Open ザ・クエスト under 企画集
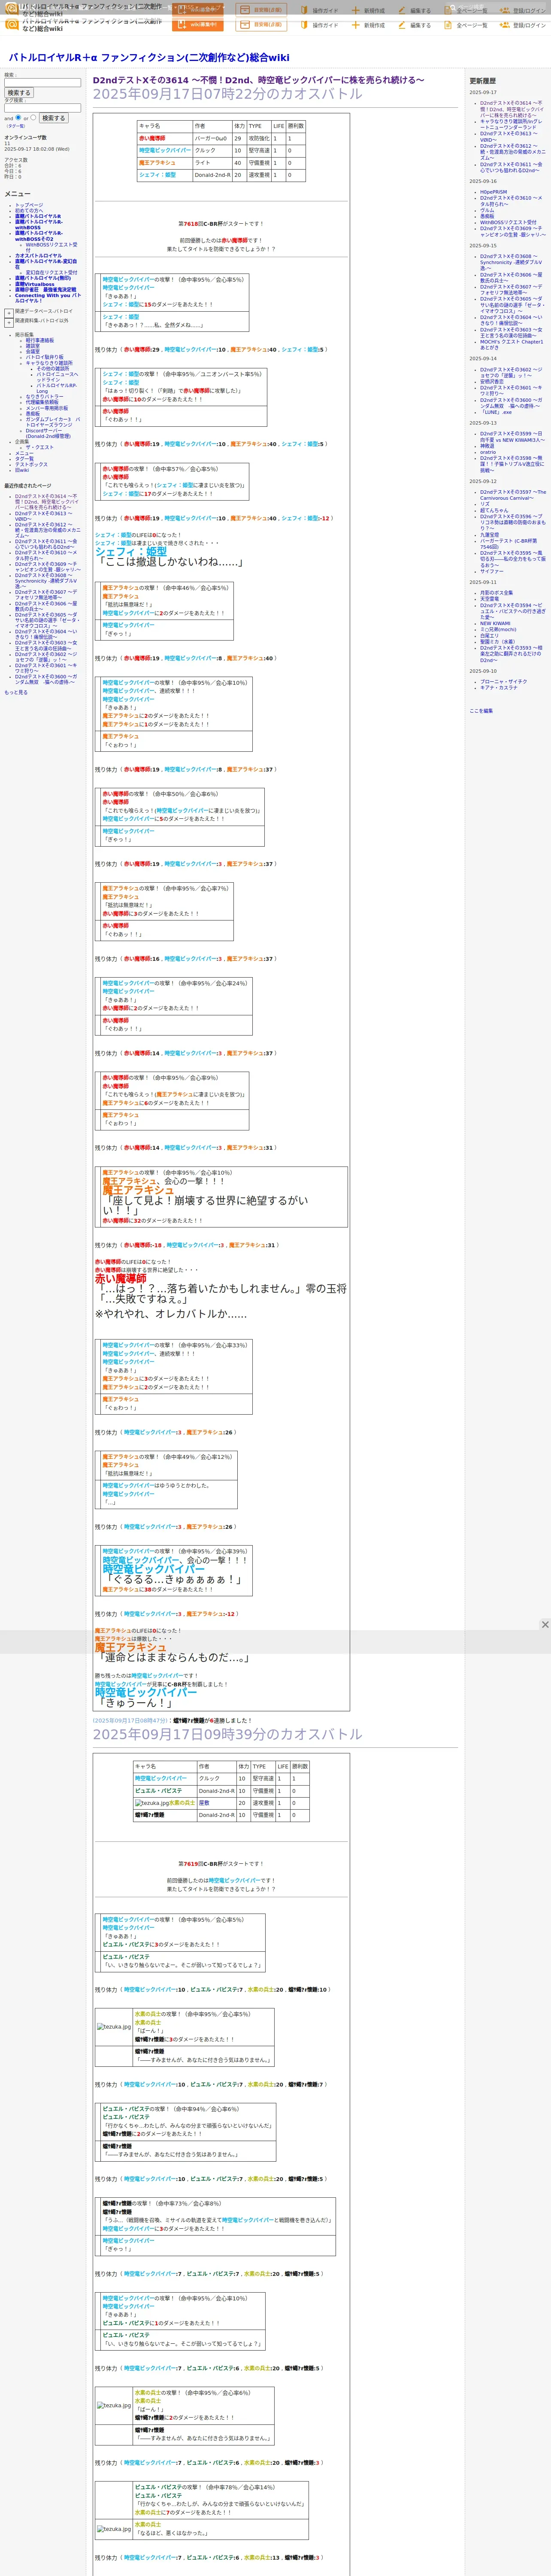This screenshot has width=551, height=2576. pyautogui.click(x=40, y=448)
